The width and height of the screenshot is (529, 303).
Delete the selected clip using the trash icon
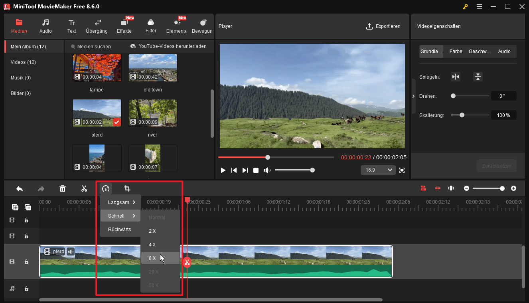[x=63, y=188]
